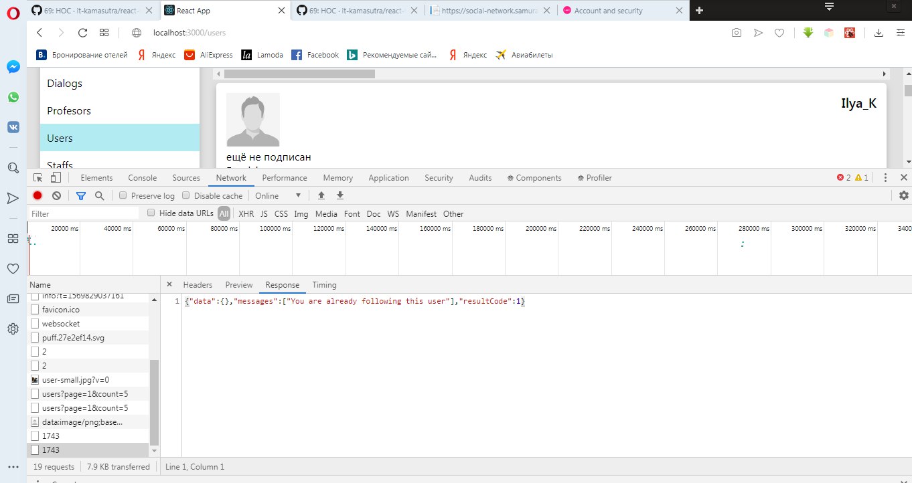Reload the localhost users page

pyautogui.click(x=83, y=32)
